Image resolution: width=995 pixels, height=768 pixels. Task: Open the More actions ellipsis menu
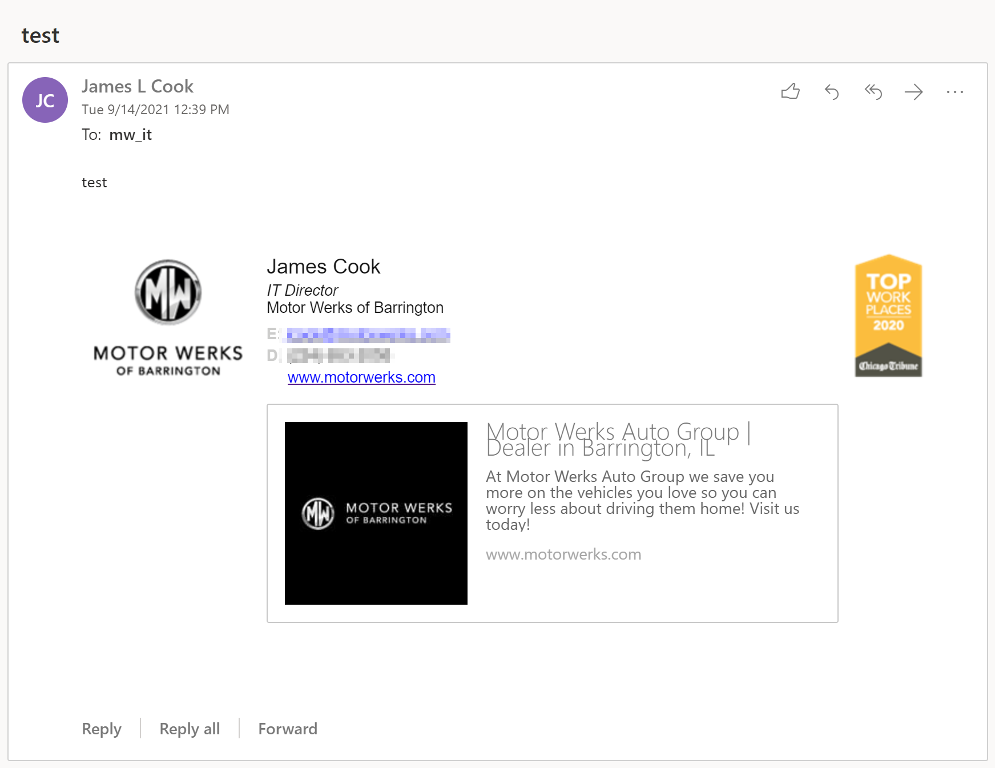[x=955, y=91]
